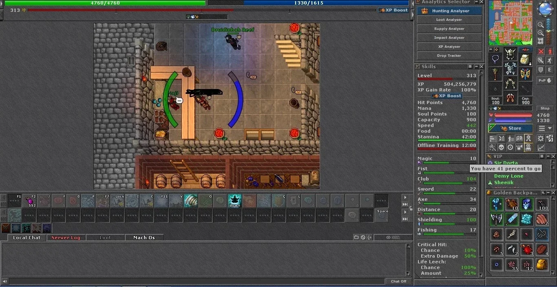Toggle the PvP hand mode button
Image resolution: width=557 pixels, height=287 pixels.
(x=545, y=80)
